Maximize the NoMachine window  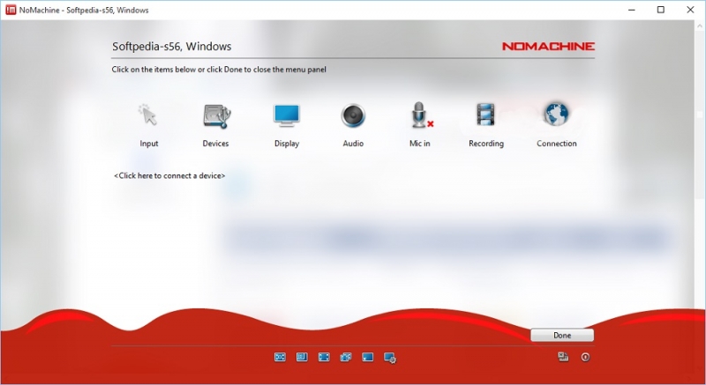(x=660, y=10)
